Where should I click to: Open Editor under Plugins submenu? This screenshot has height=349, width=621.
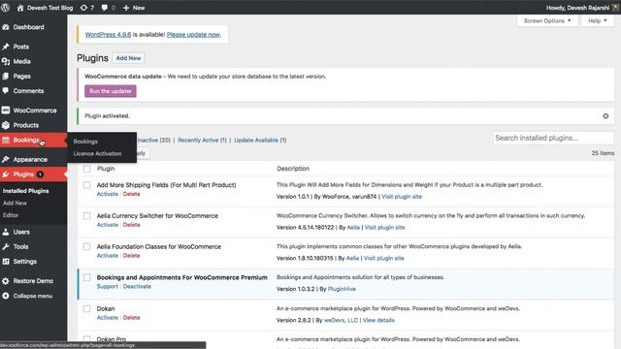(x=11, y=215)
